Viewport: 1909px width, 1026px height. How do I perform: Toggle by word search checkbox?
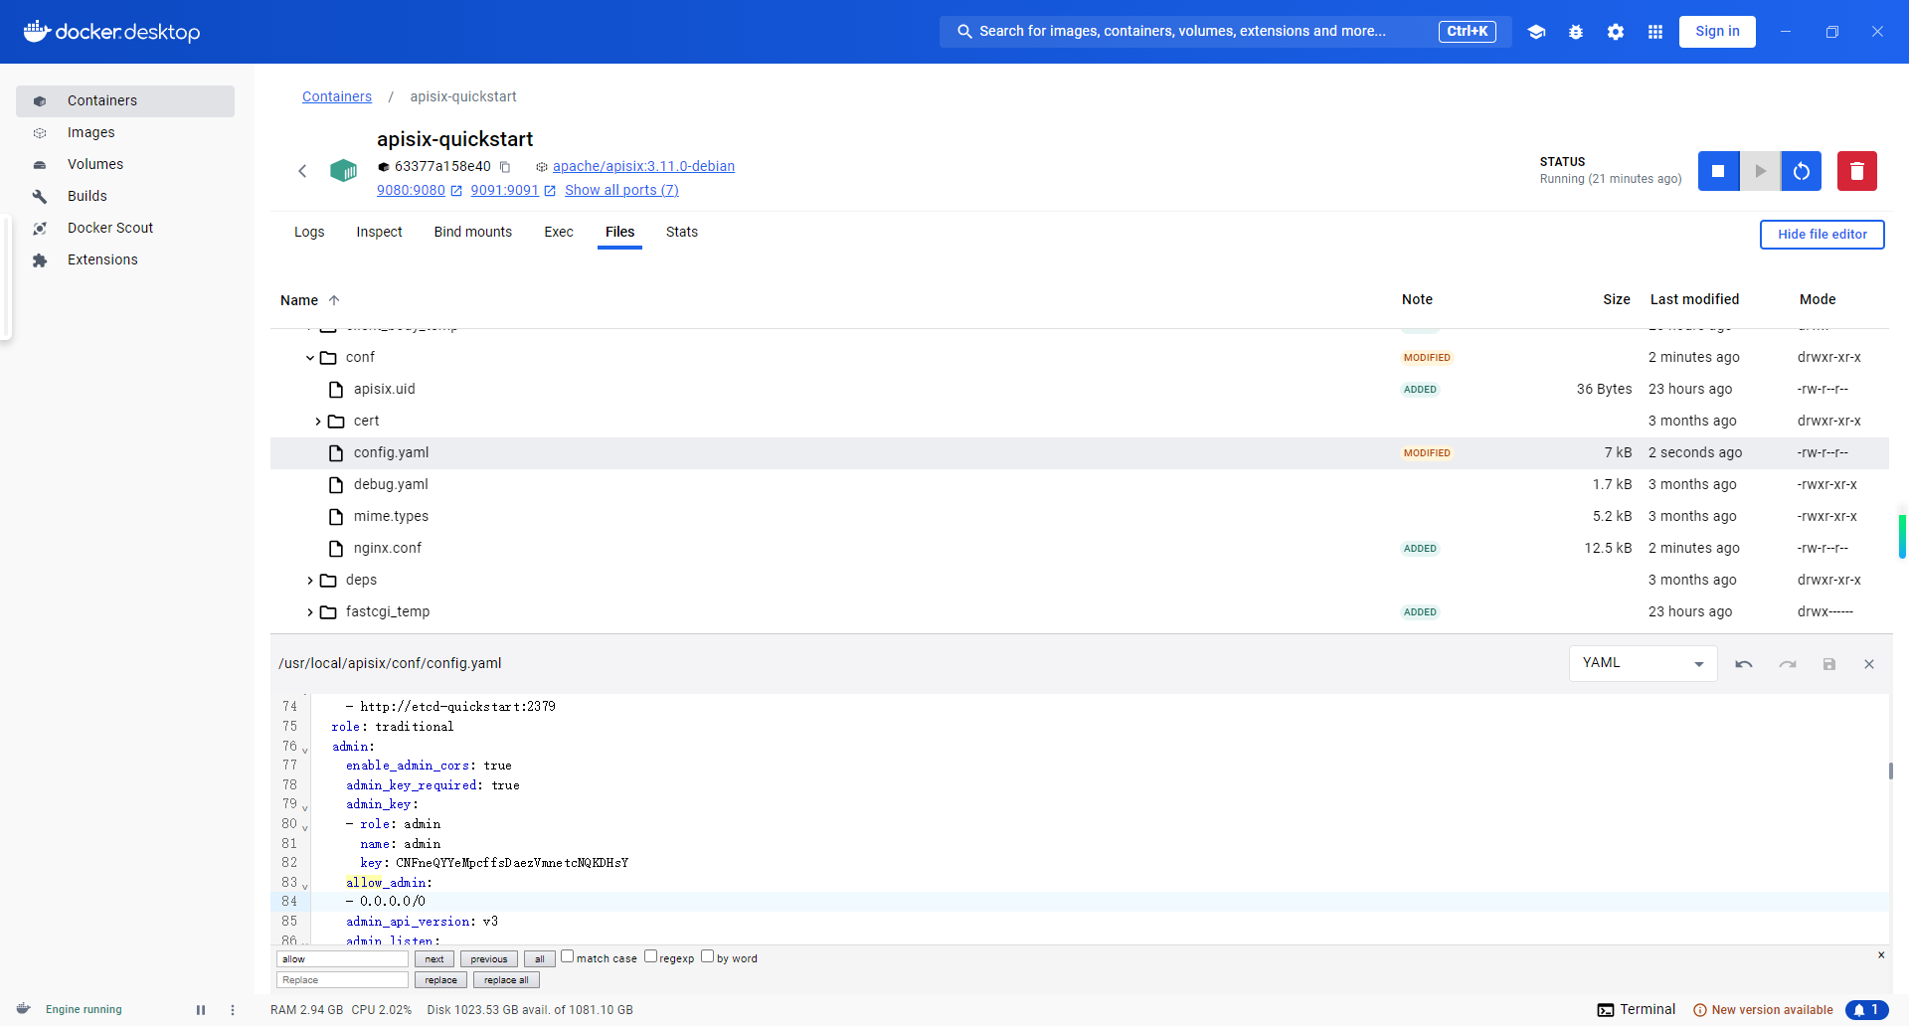(708, 956)
